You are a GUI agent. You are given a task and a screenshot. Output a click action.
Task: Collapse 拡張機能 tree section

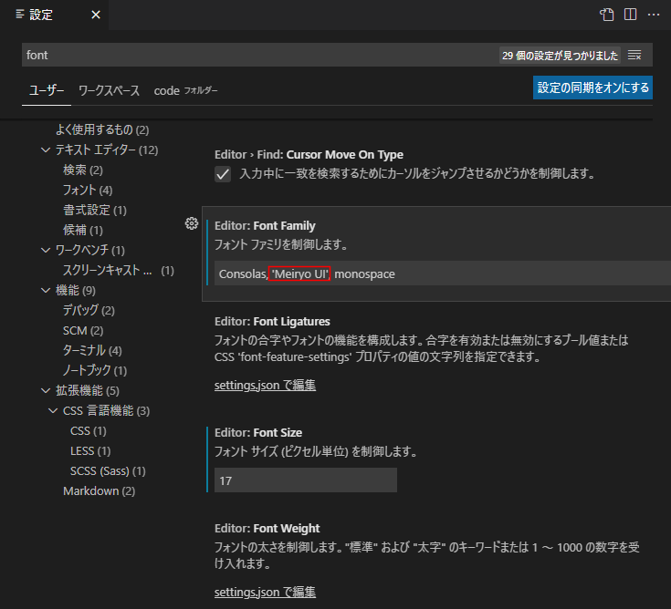[46, 390]
